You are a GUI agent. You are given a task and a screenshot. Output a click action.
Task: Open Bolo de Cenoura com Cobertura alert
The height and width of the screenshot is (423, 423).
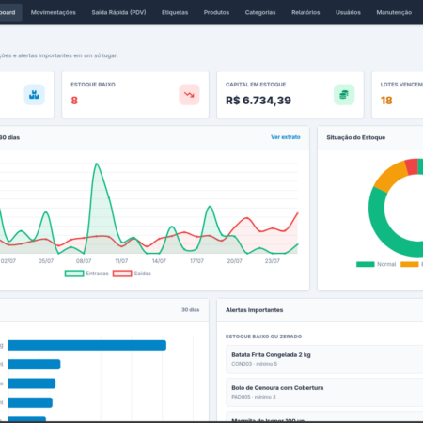[324, 392]
